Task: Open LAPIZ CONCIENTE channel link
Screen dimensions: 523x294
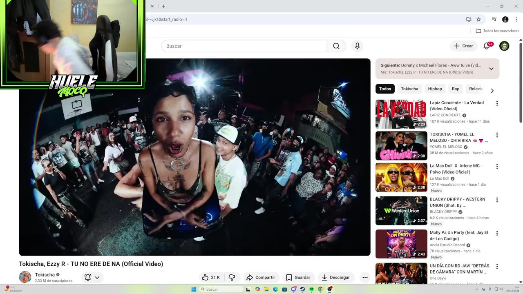Action: pos(445,115)
